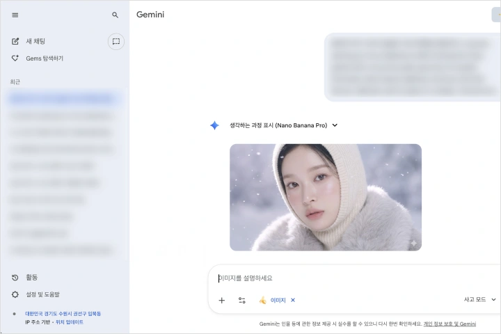Click the search magnifier icon
Viewport: 501px width, 334px height.
(115, 15)
